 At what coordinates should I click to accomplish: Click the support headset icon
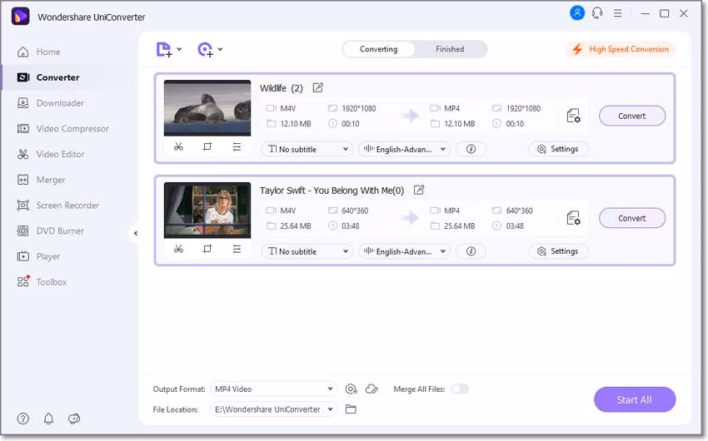597,13
